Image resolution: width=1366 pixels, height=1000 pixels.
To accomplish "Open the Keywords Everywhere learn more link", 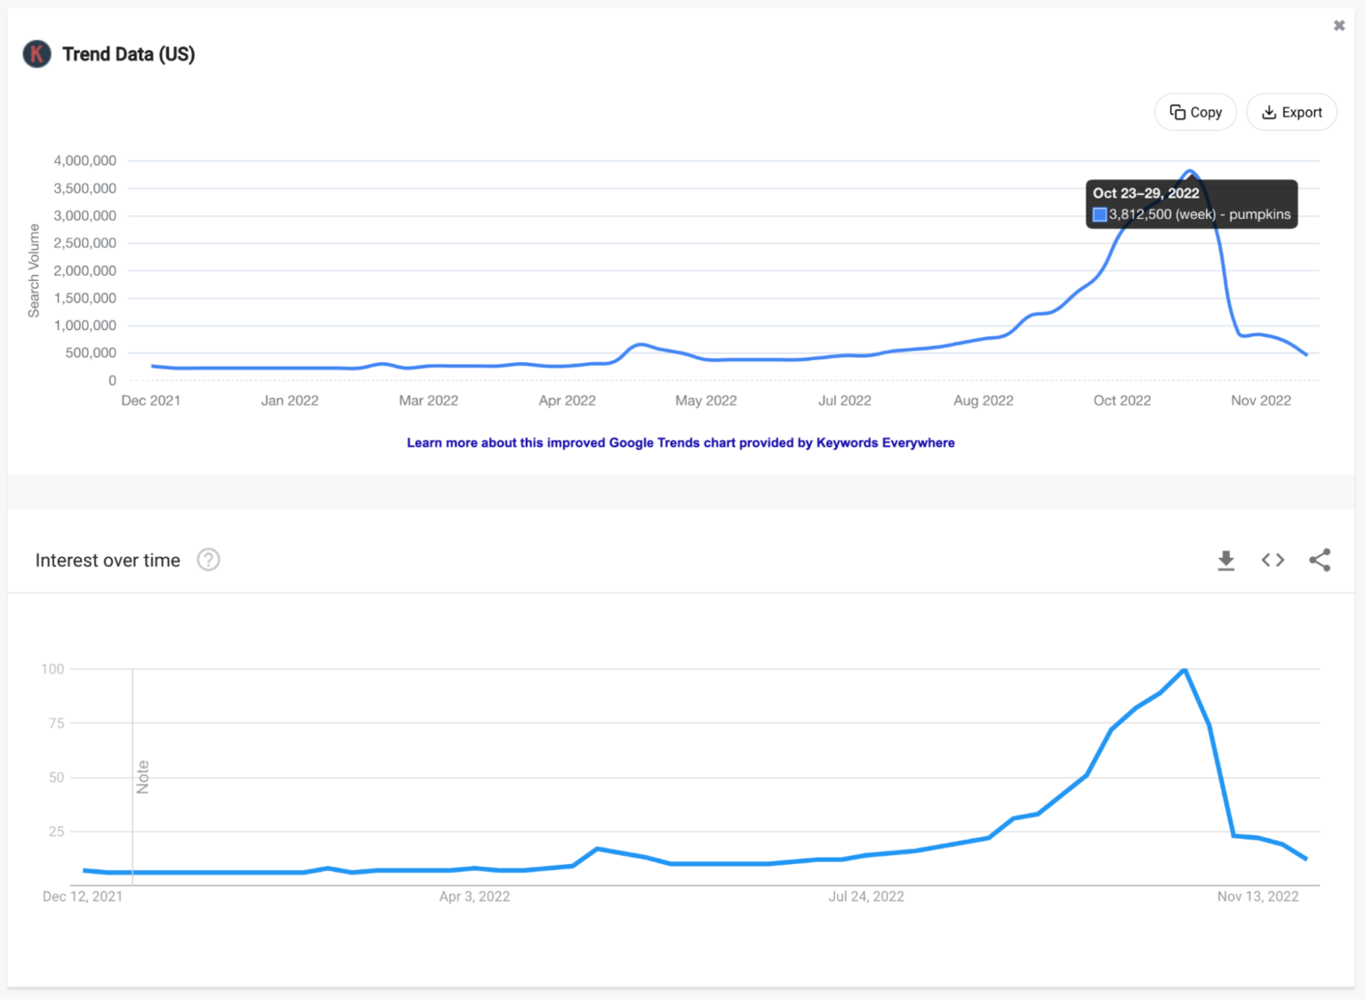I will (x=680, y=442).
